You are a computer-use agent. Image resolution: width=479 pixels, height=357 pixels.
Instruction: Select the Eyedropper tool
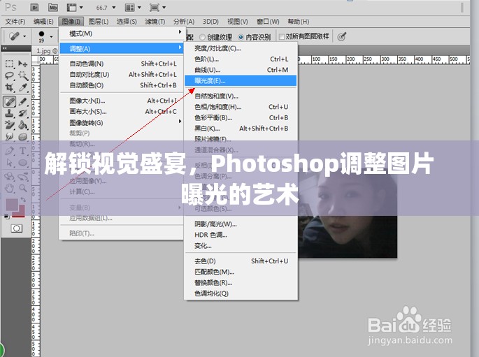tap(23, 87)
